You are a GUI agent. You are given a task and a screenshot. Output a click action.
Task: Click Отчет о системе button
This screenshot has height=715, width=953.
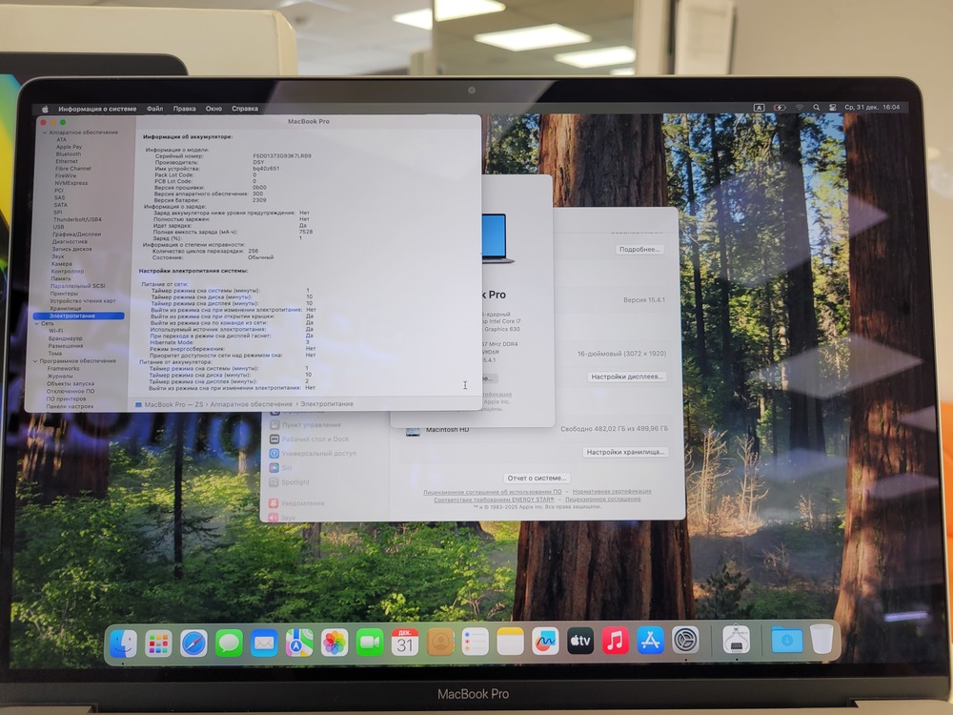tap(537, 478)
